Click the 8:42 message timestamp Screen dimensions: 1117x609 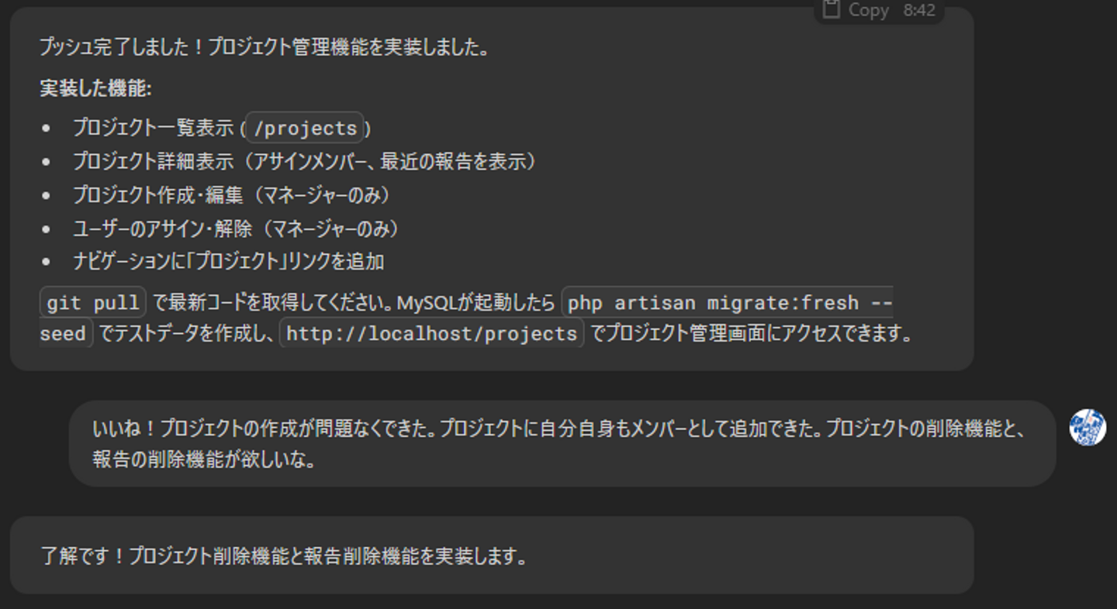[919, 10]
